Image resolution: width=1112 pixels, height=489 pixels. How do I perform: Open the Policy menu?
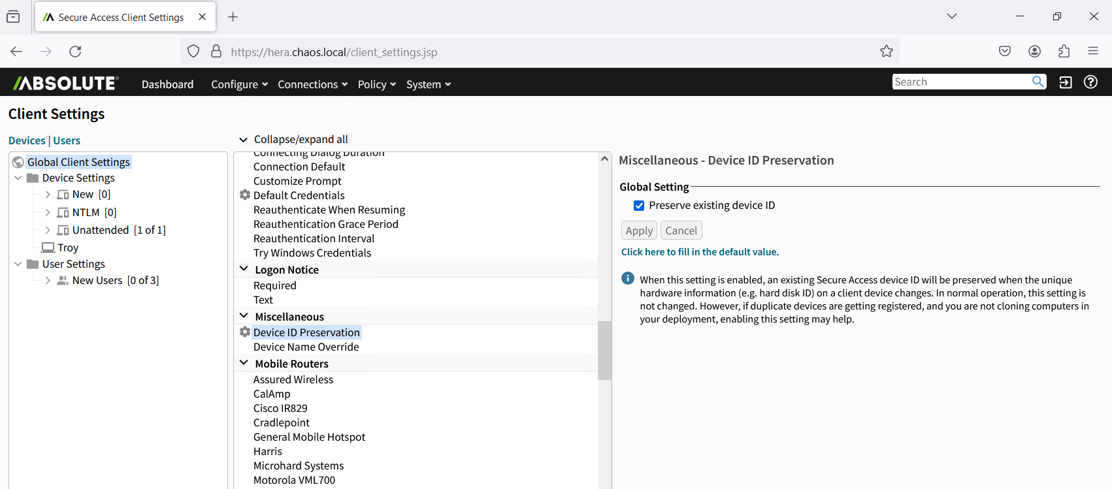point(377,84)
